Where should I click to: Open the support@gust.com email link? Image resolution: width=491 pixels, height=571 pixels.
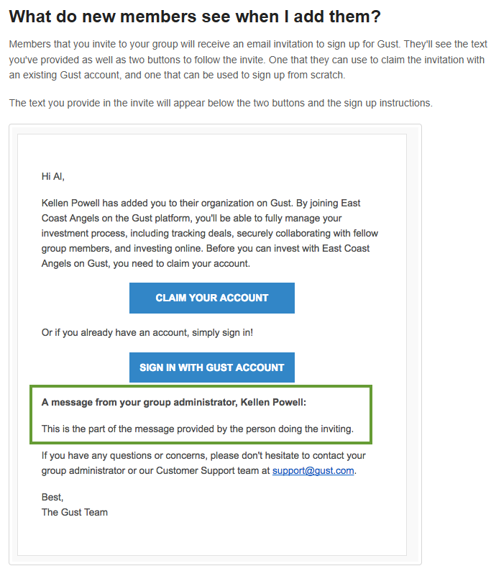pyautogui.click(x=313, y=470)
